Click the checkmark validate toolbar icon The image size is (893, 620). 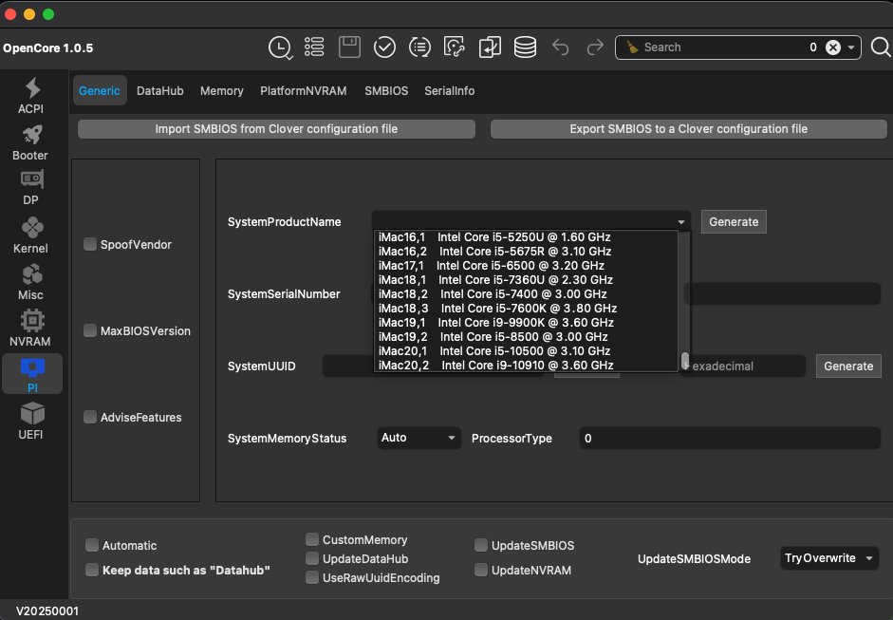pos(384,47)
